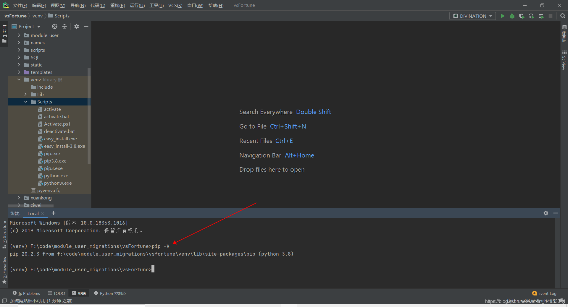Open Project panel settings gear
Viewport: 568px width, 307px height.
[x=77, y=26]
